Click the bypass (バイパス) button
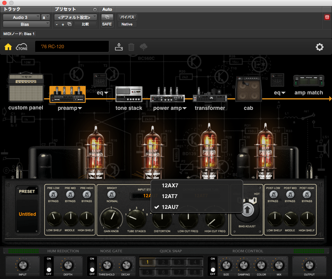The width and height of the screenshot is (332, 279). 127,17
